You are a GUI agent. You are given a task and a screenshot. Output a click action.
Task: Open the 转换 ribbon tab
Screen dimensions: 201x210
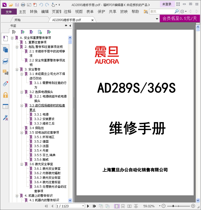pos(34,12)
